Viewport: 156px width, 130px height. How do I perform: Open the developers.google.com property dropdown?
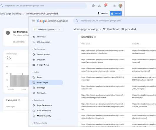pyautogui.click(x=47, y=29)
